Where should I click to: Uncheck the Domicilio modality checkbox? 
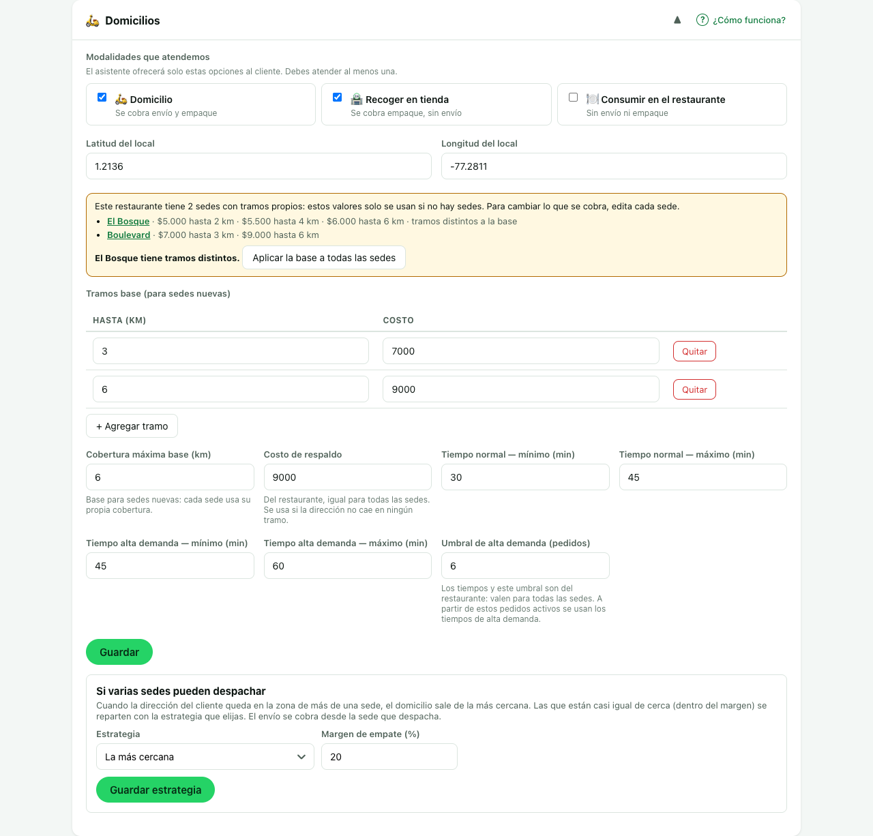click(x=102, y=97)
